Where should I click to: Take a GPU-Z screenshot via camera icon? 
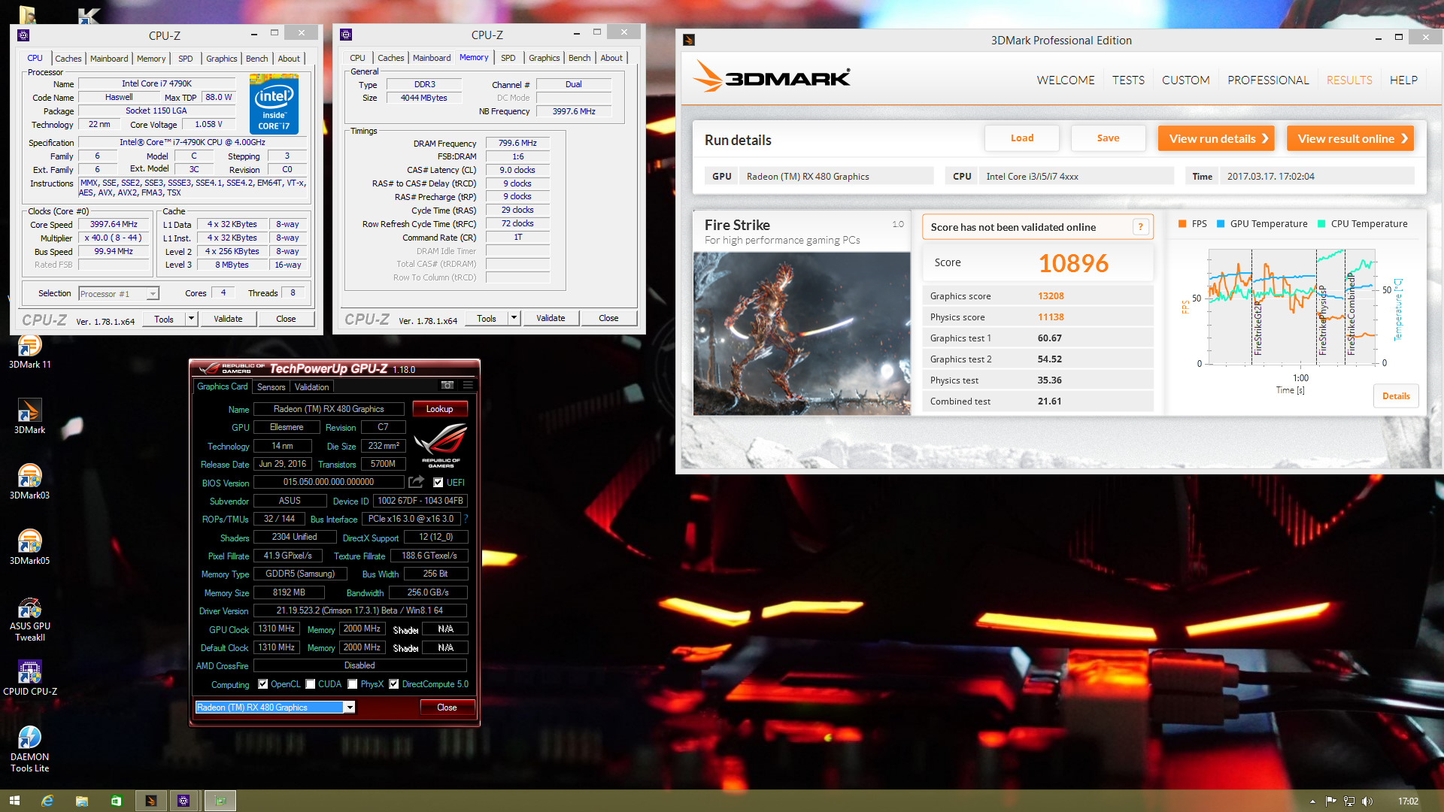click(447, 386)
